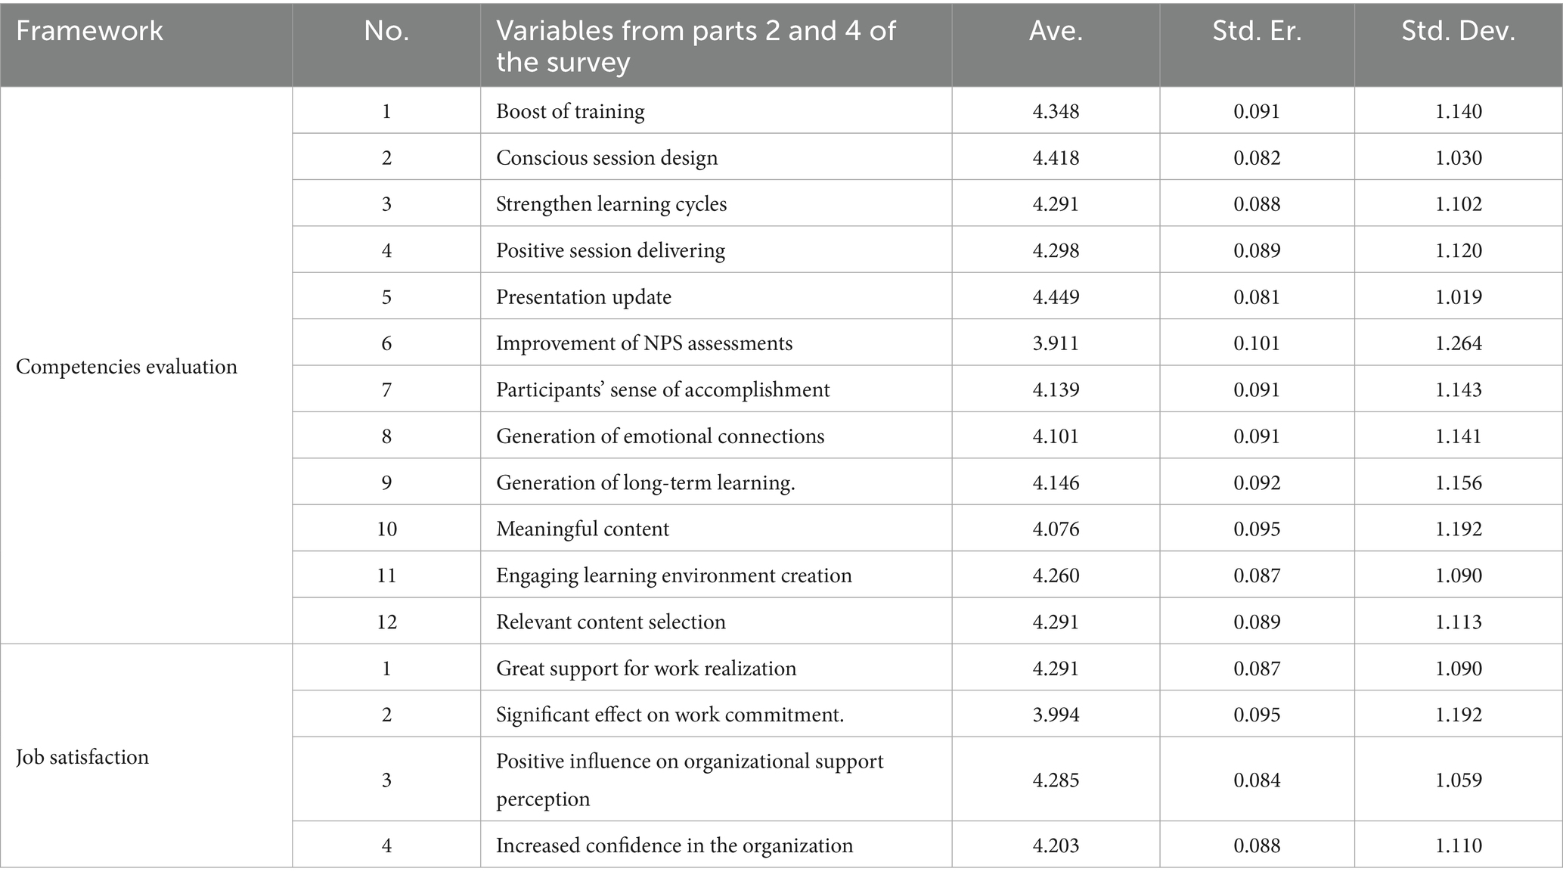Click Significant effect on work commitment cell
The width and height of the screenshot is (1563, 881).
coord(669,715)
